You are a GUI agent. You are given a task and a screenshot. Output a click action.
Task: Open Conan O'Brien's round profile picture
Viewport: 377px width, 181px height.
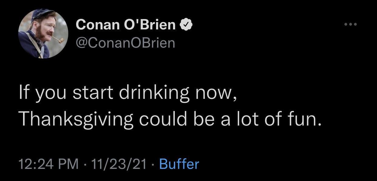pos(43,34)
